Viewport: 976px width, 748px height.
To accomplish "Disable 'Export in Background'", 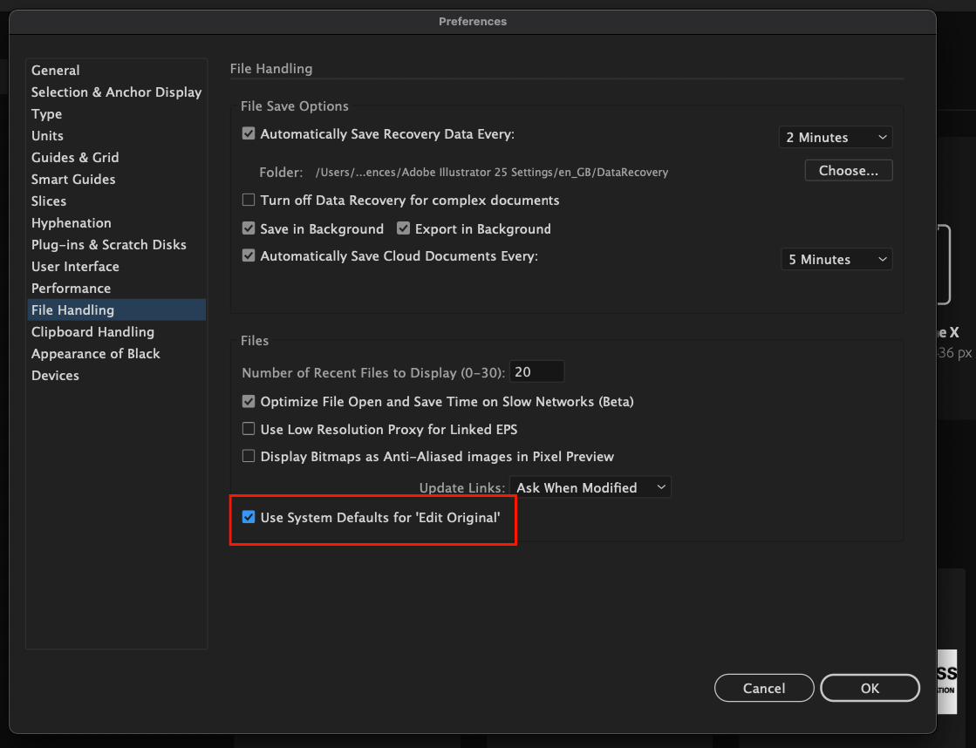I will [x=403, y=228].
